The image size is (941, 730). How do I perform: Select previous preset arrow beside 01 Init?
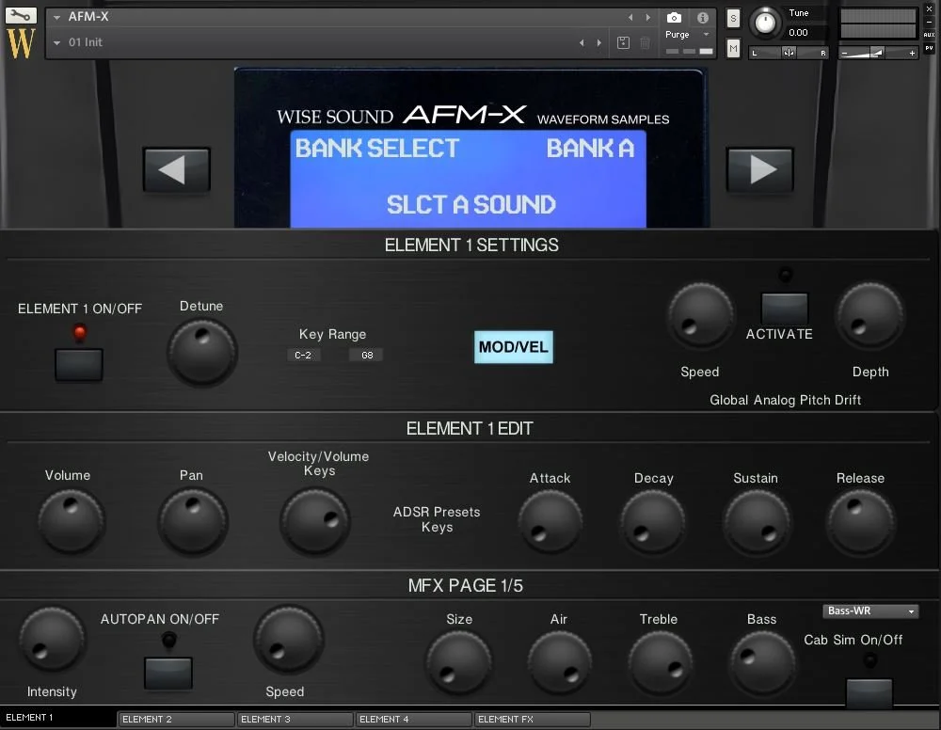(x=582, y=42)
